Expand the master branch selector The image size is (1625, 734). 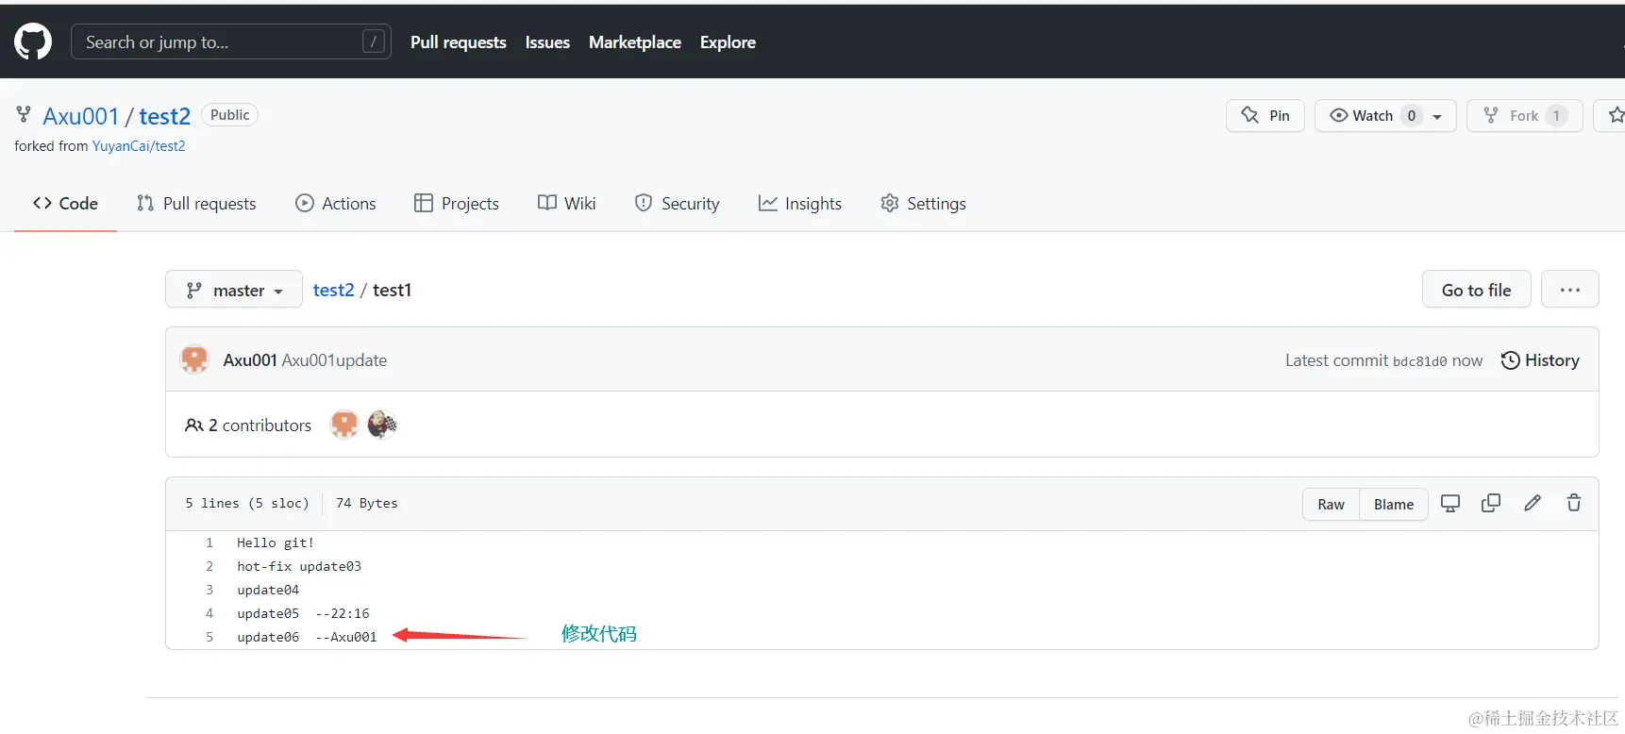(x=234, y=290)
